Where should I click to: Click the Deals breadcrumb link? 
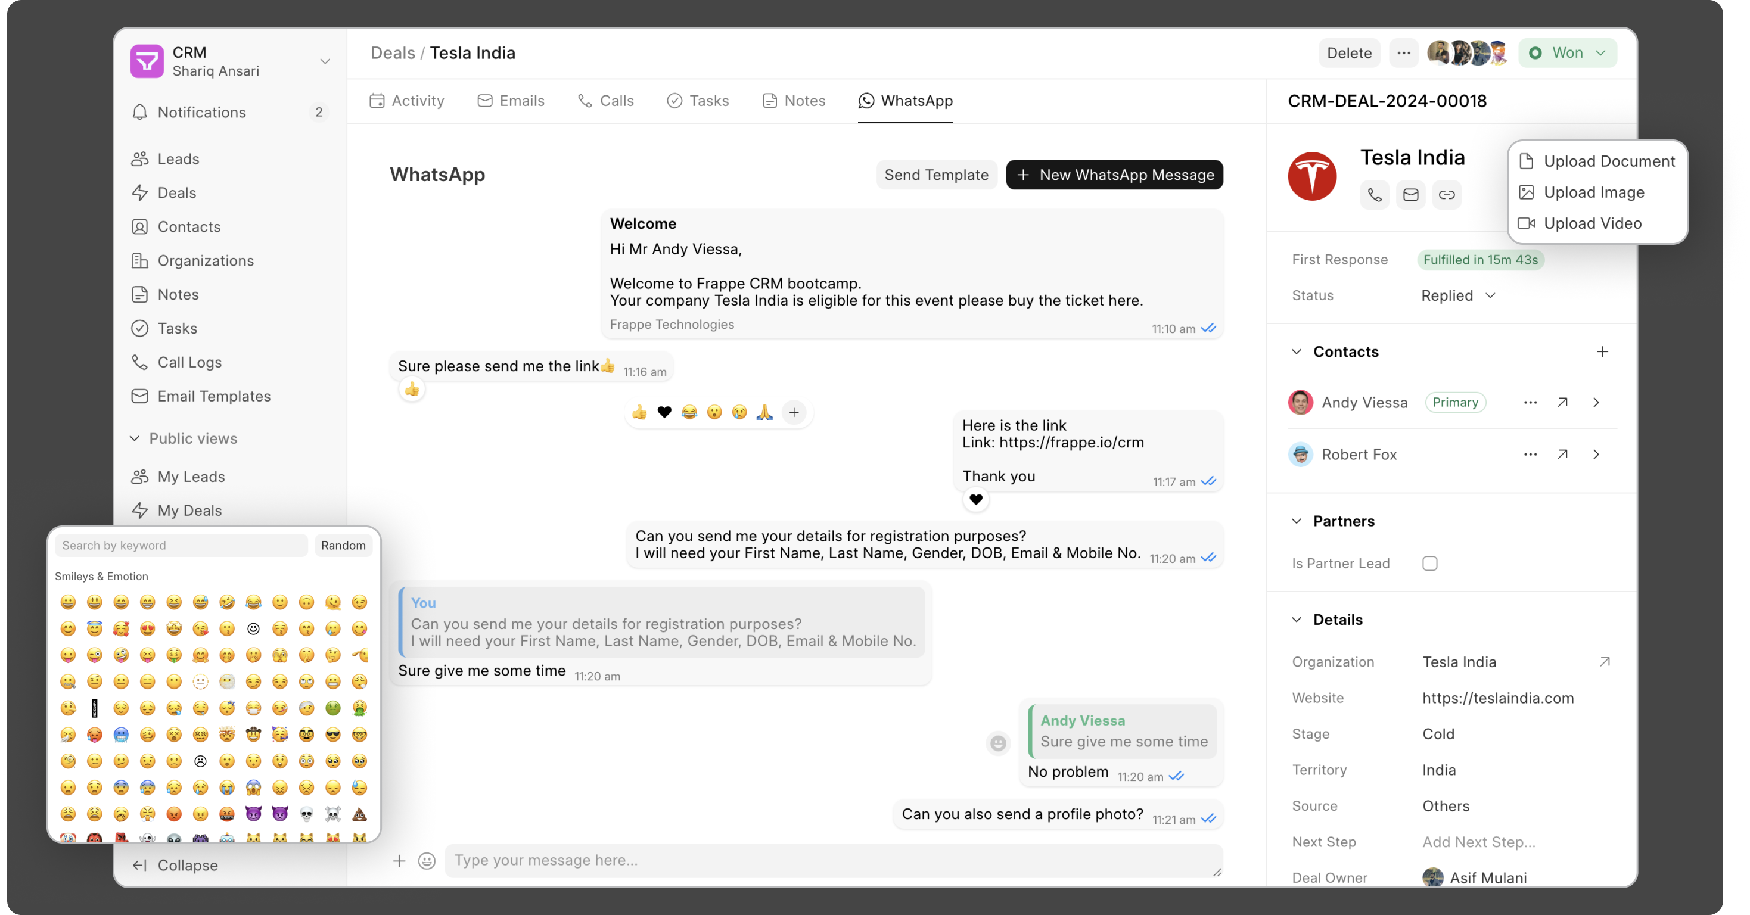(393, 53)
